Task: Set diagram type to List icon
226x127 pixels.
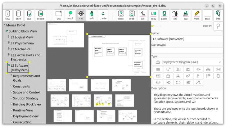Action: [158, 70]
